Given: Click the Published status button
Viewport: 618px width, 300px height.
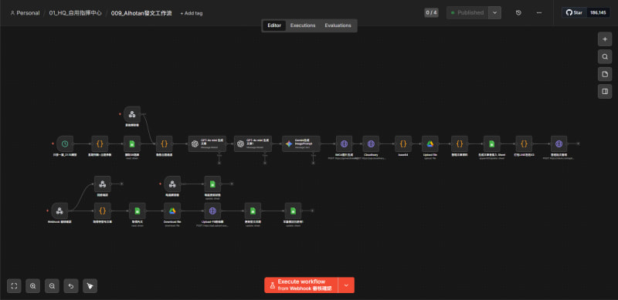Looking at the screenshot, I should click(467, 12).
